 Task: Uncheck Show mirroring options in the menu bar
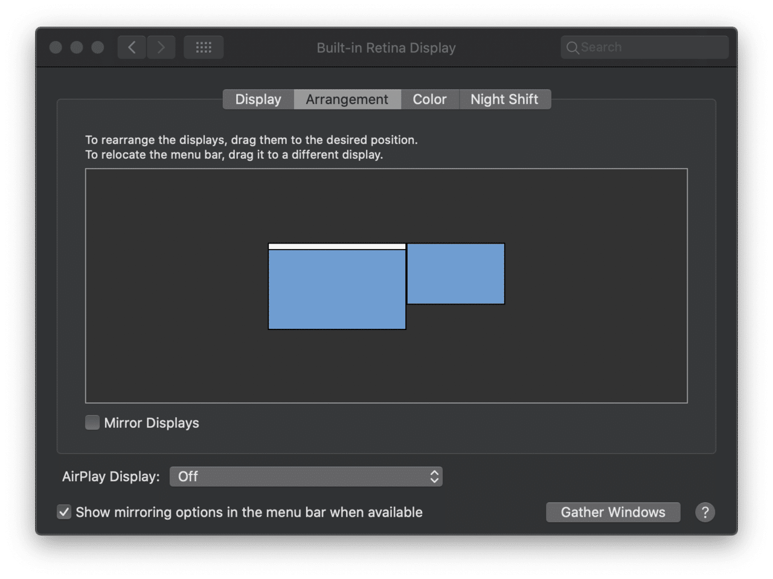[64, 512]
